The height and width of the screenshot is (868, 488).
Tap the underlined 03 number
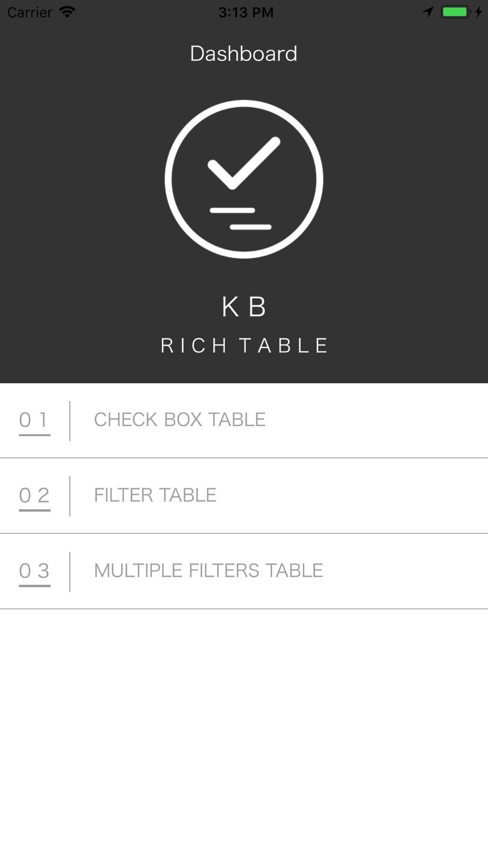34,571
